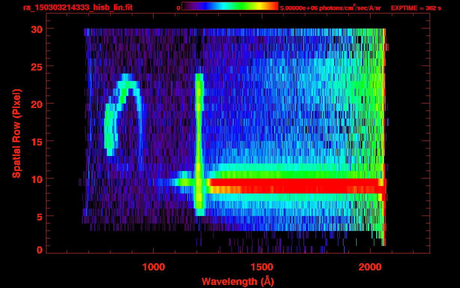The width and height of the screenshot is (460, 288).
Task: Click the 0 spatial row tick label
Action: [40, 250]
